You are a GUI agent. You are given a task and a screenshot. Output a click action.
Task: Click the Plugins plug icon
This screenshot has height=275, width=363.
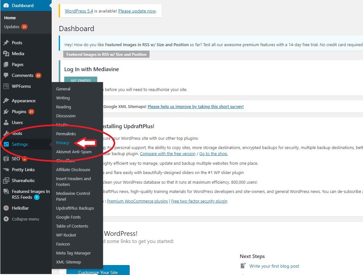pyautogui.click(x=6, y=112)
